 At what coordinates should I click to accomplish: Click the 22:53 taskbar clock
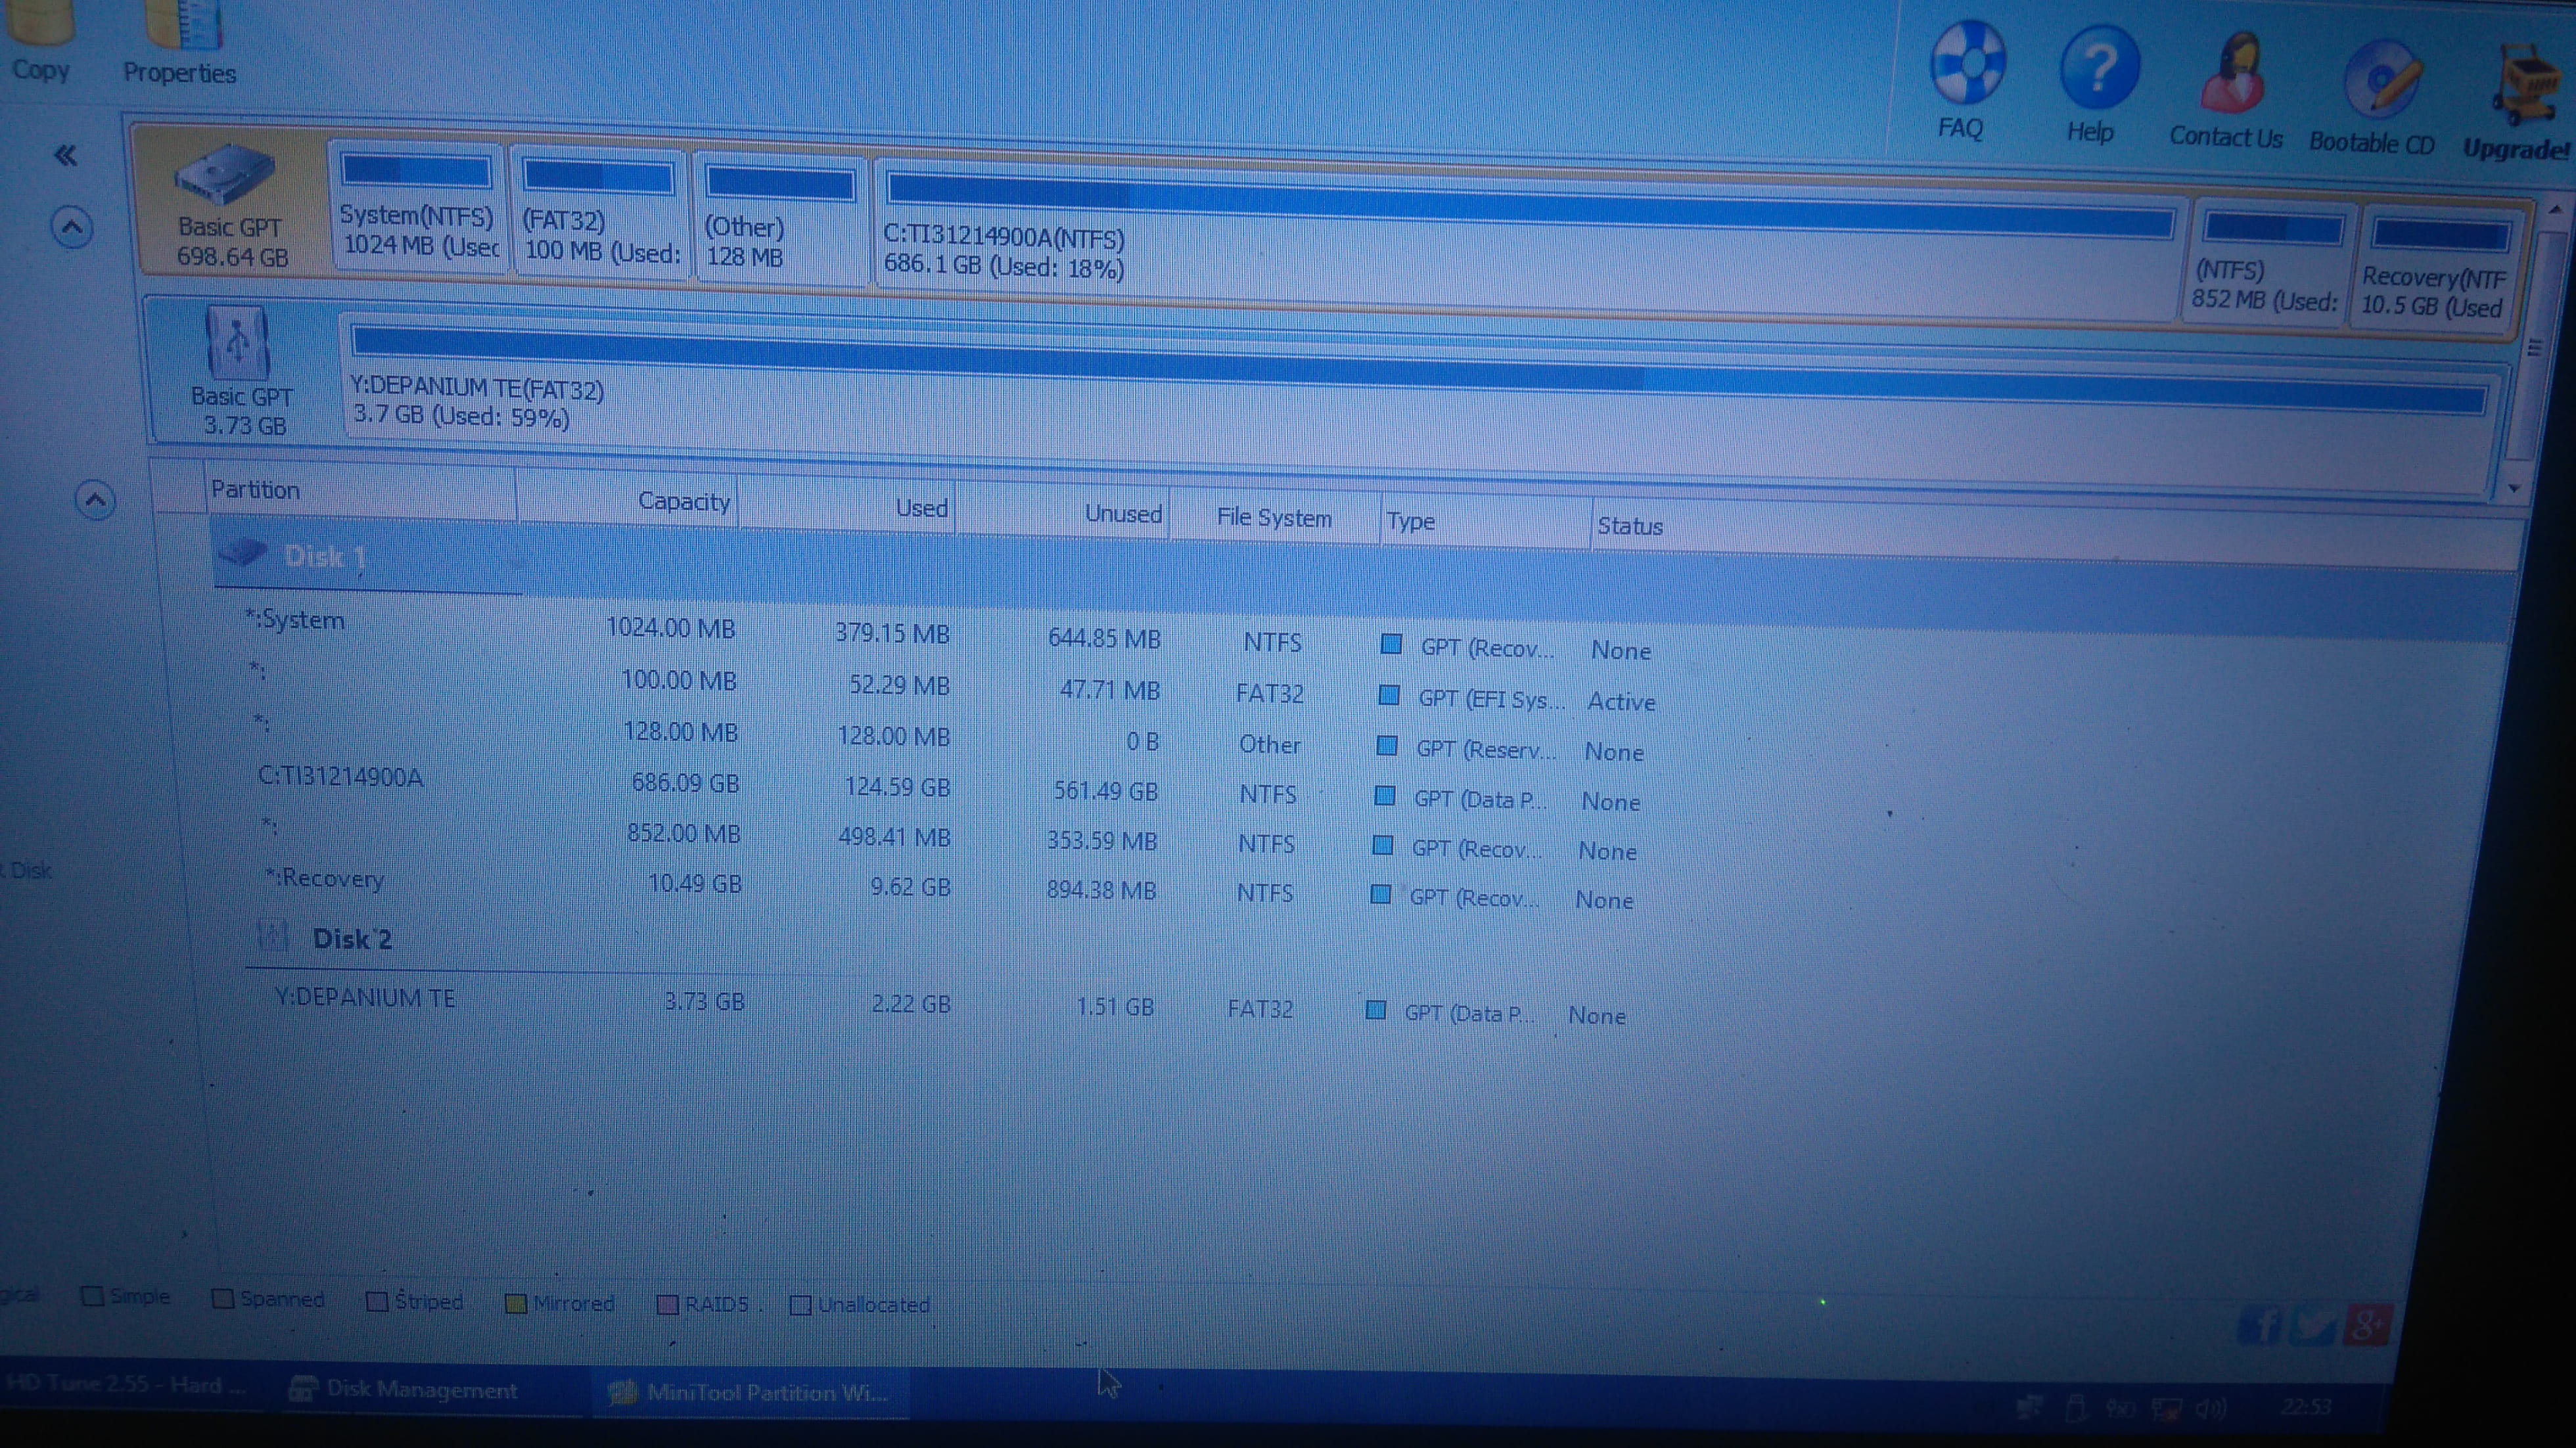point(2307,1407)
